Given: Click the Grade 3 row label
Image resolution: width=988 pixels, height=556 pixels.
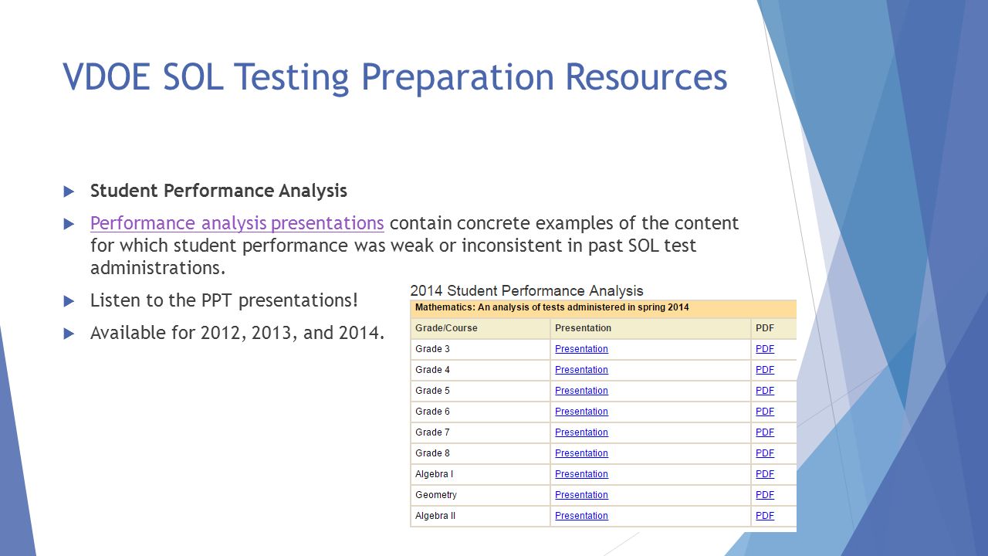Looking at the screenshot, I should (x=432, y=349).
